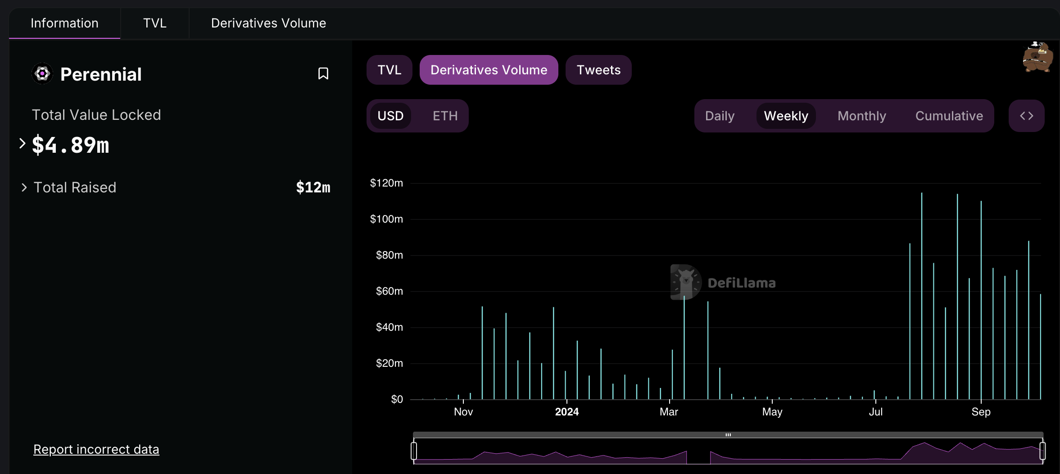The height and width of the screenshot is (474, 1060).
Task: Click the Sep x-axis label
Action: (981, 412)
